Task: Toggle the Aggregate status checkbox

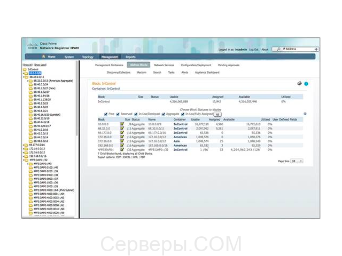Action: coord(162,114)
